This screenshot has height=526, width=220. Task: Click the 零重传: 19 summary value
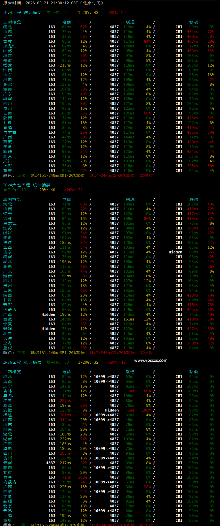pyautogui.click(x=14, y=190)
